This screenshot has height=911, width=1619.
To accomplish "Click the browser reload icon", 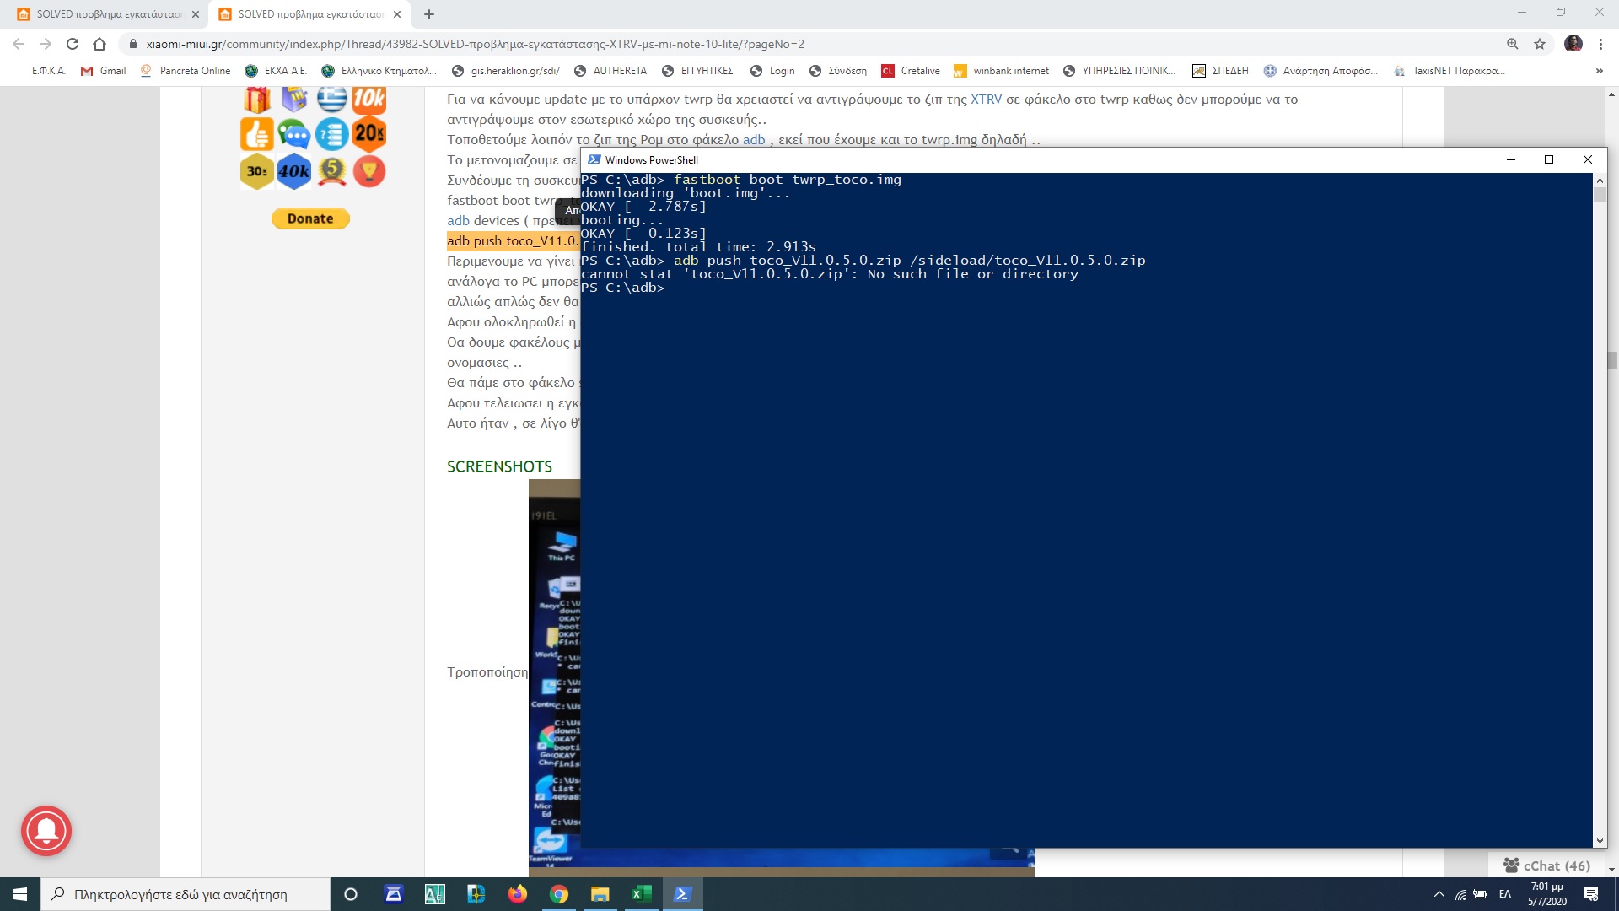I will [73, 44].
